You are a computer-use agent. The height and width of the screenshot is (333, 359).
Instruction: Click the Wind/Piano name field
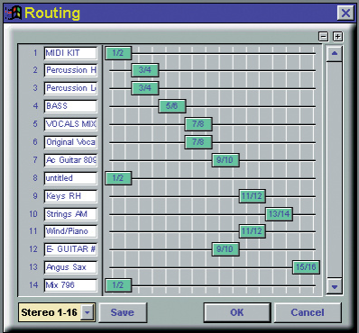click(70, 231)
